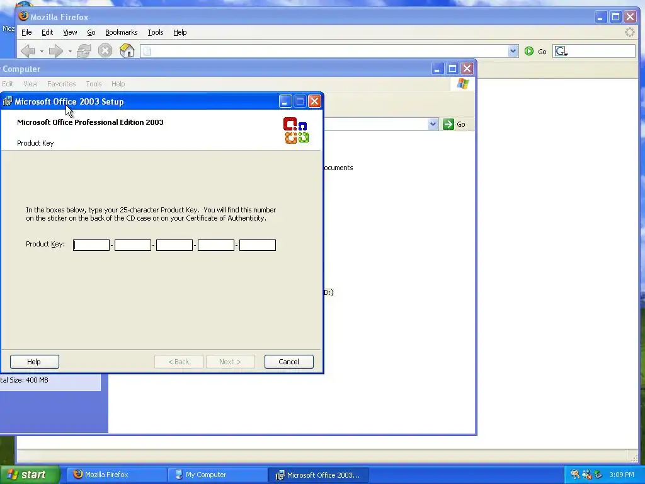This screenshot has height=484, width=645.
Task: Switch to My Computer taskbar button
Action: coord(217,475)
